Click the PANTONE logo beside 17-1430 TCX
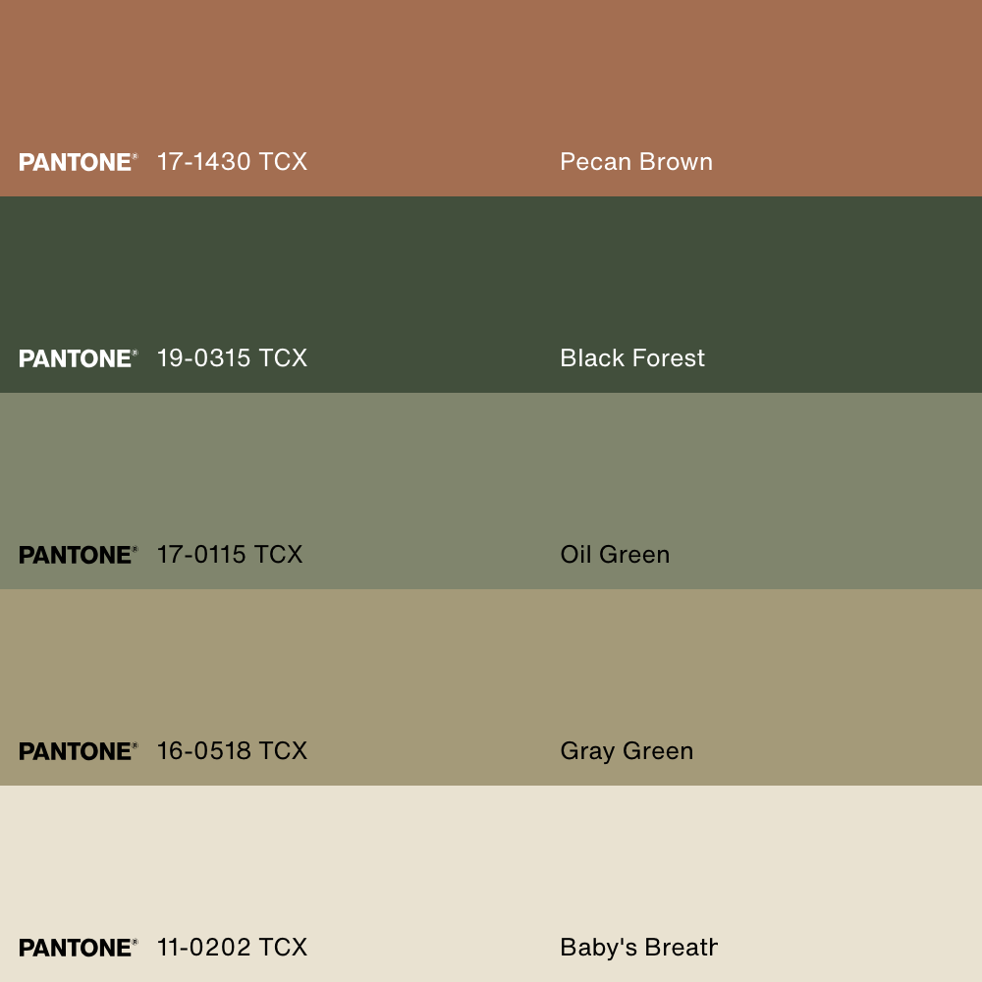The image size is (982, 982). 78,162
